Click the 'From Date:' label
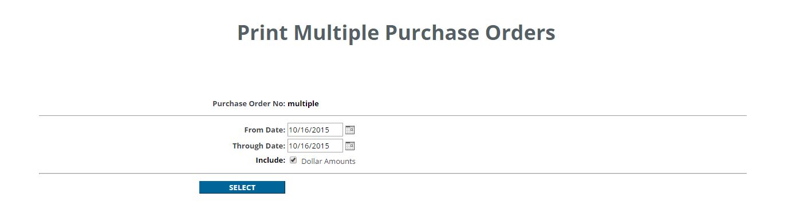Screen dimensions: 795x213 point(265,130)
